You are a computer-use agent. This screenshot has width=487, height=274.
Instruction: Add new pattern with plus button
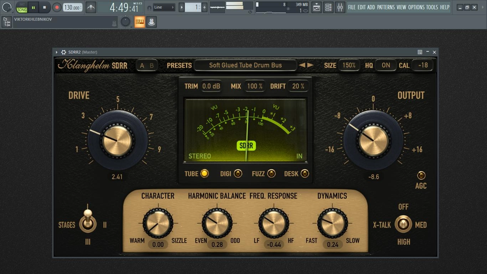point(204,7)
